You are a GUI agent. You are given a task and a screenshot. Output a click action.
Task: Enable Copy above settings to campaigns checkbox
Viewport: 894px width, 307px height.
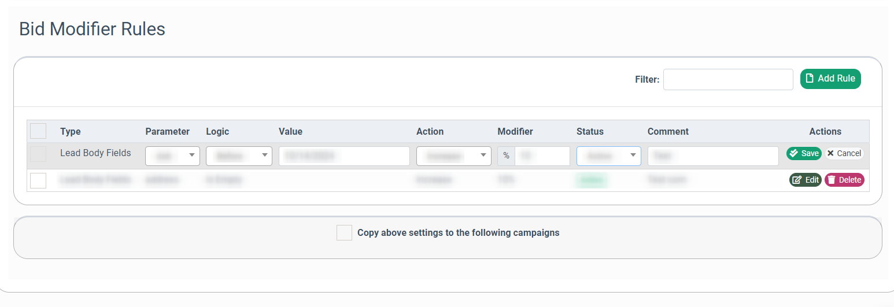click(x=344, y=233)
